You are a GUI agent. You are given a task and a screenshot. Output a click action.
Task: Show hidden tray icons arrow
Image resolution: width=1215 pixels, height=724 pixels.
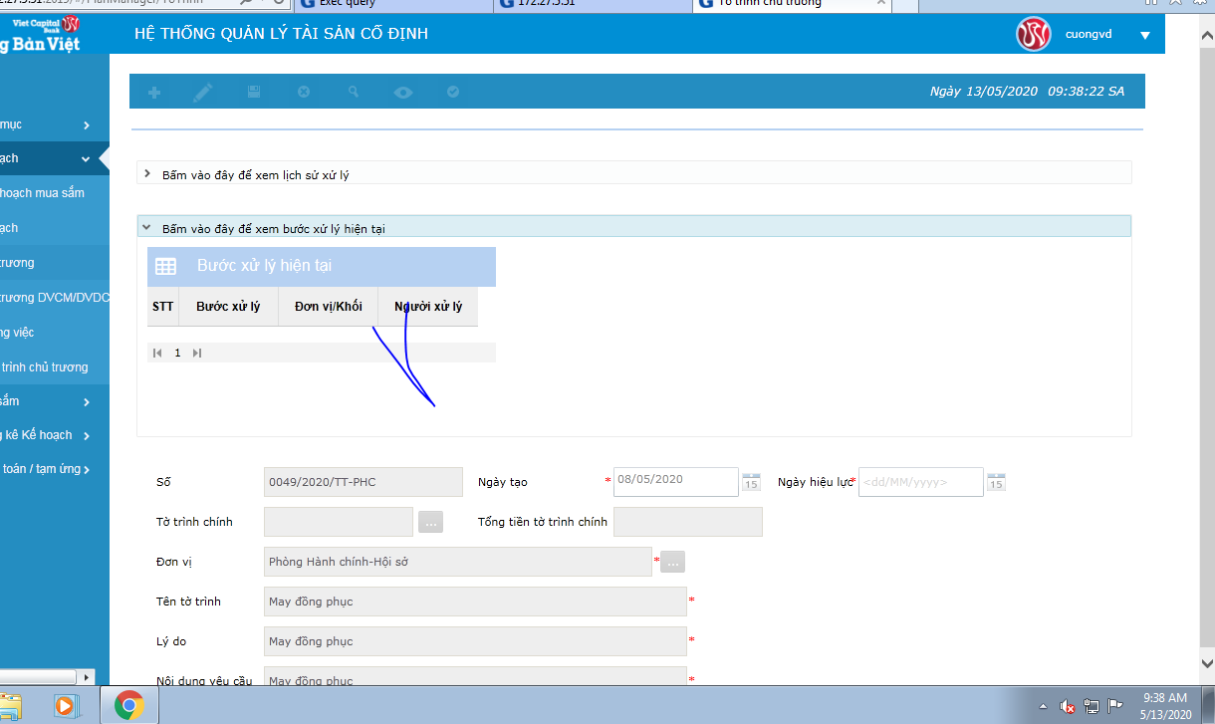point(1043,706)
